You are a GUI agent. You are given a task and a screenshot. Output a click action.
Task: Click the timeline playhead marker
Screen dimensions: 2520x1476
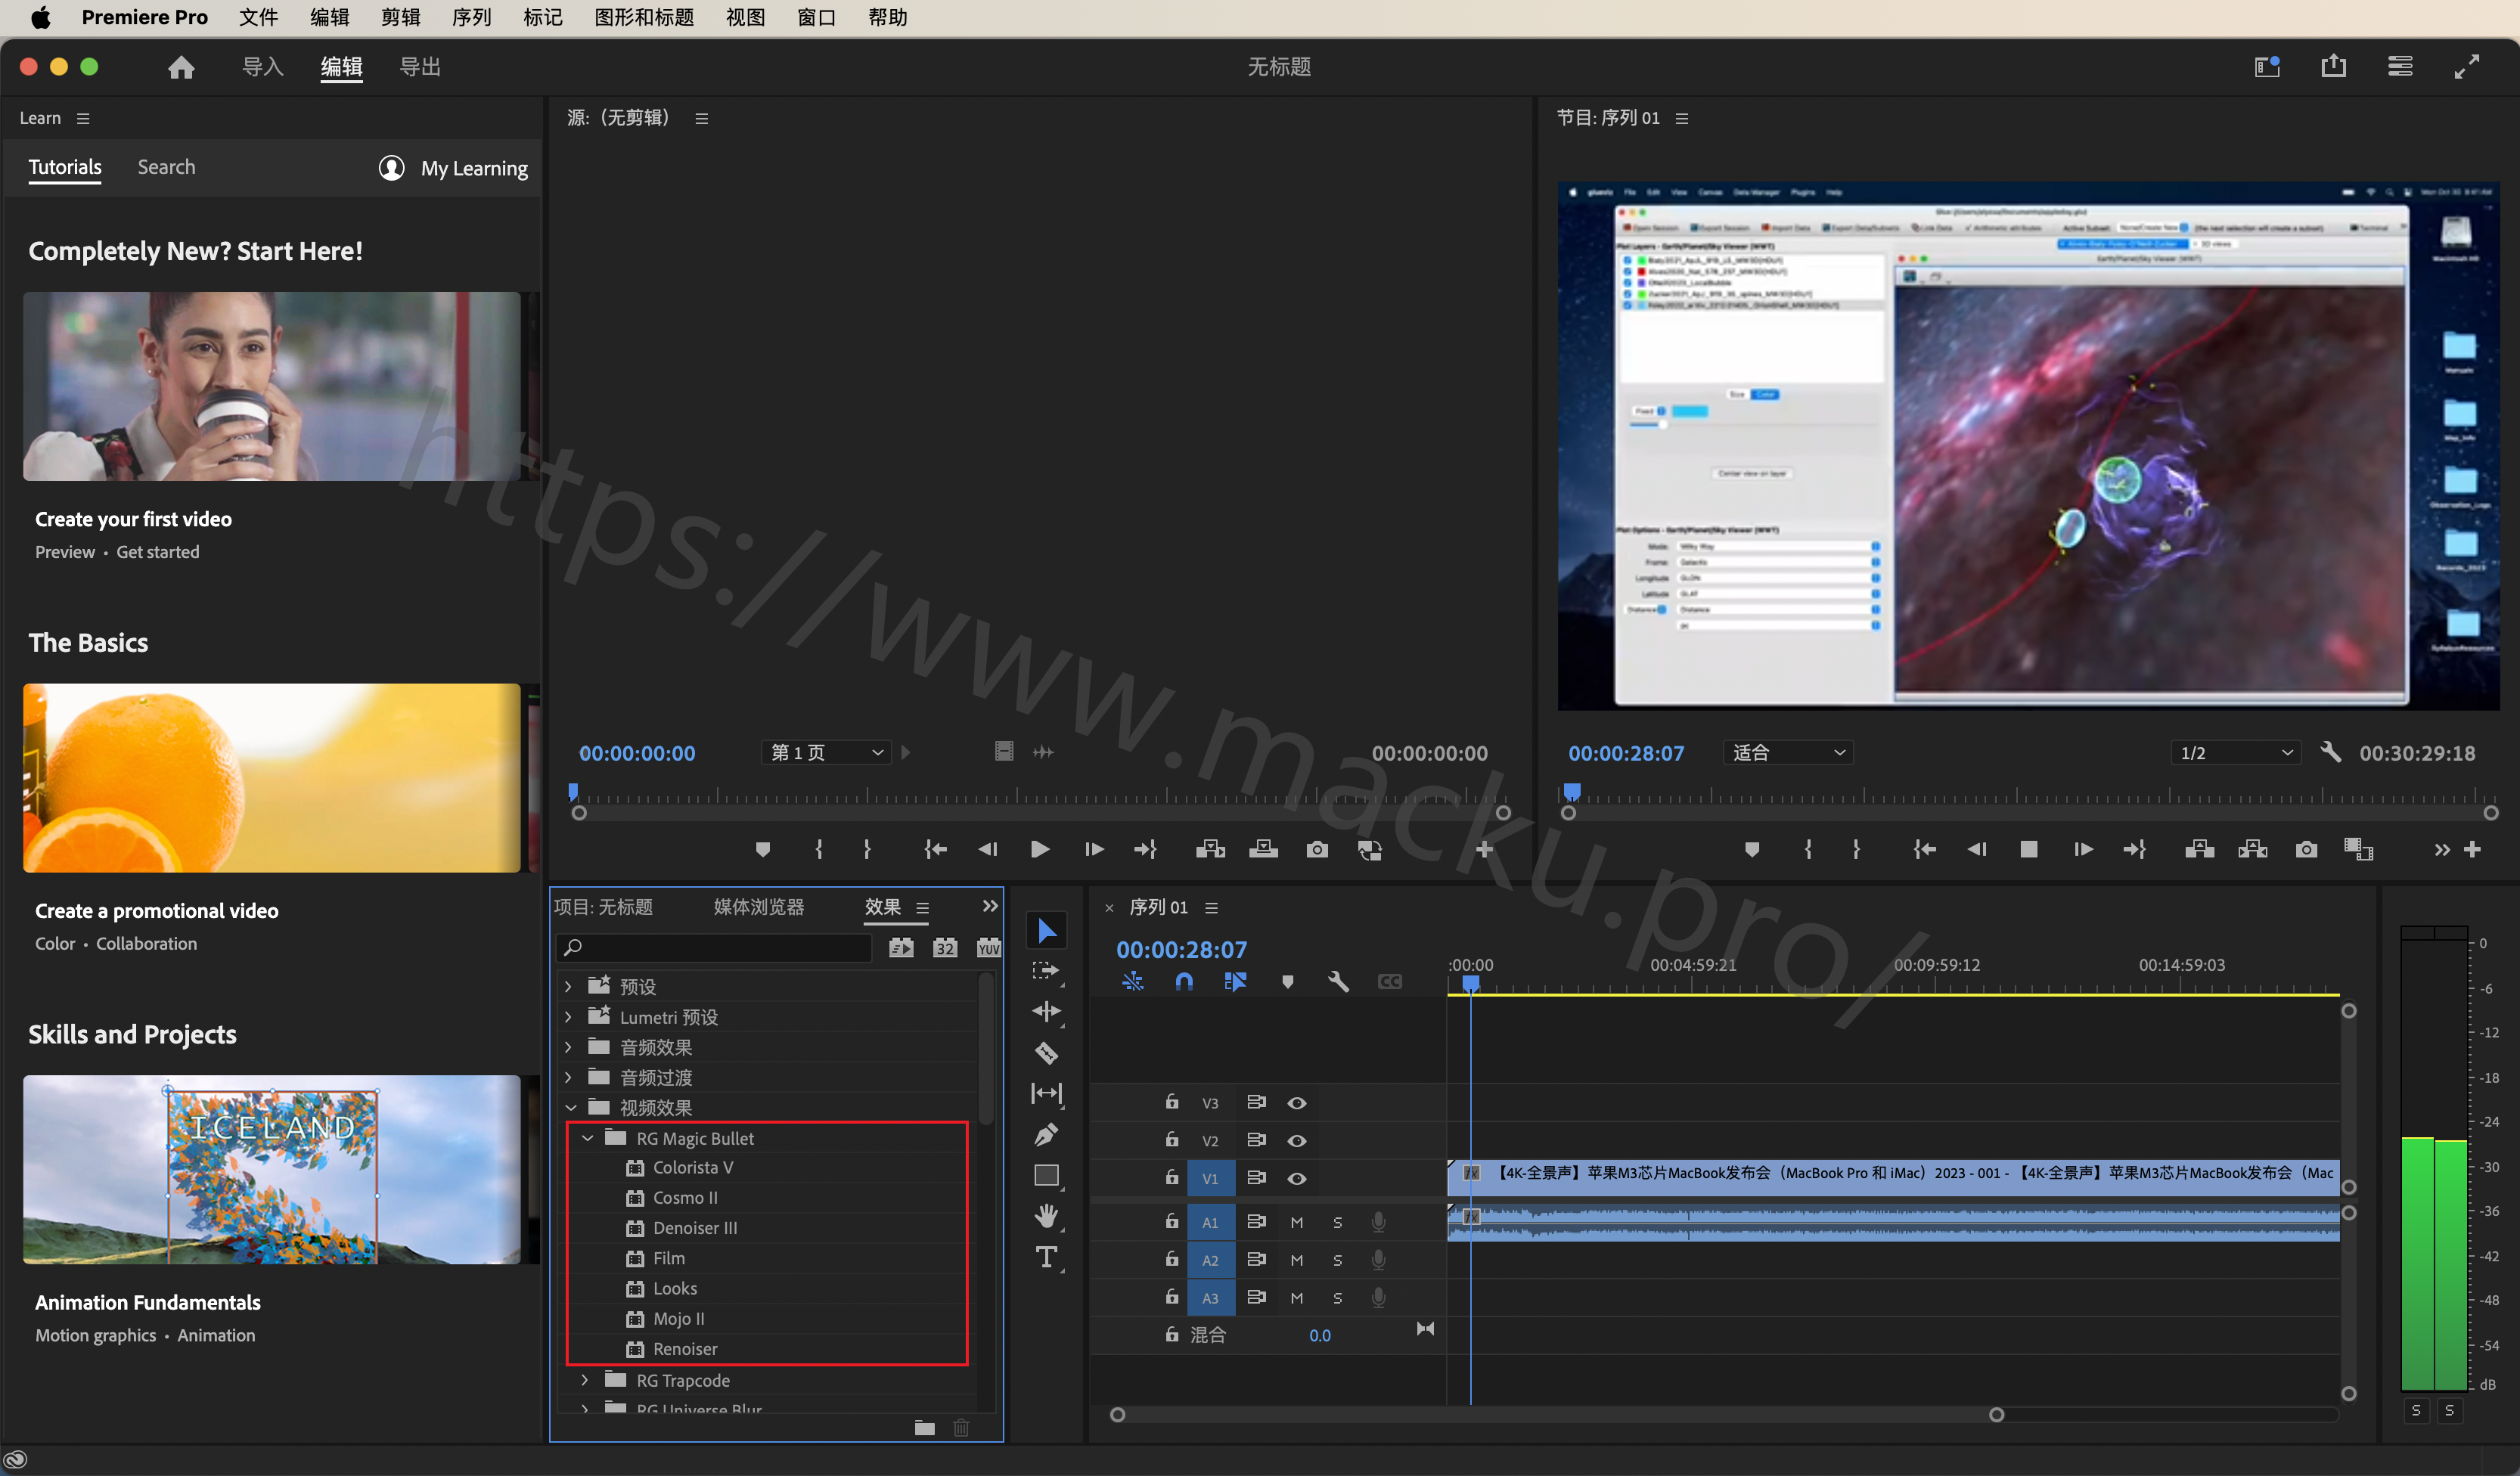1471,984
